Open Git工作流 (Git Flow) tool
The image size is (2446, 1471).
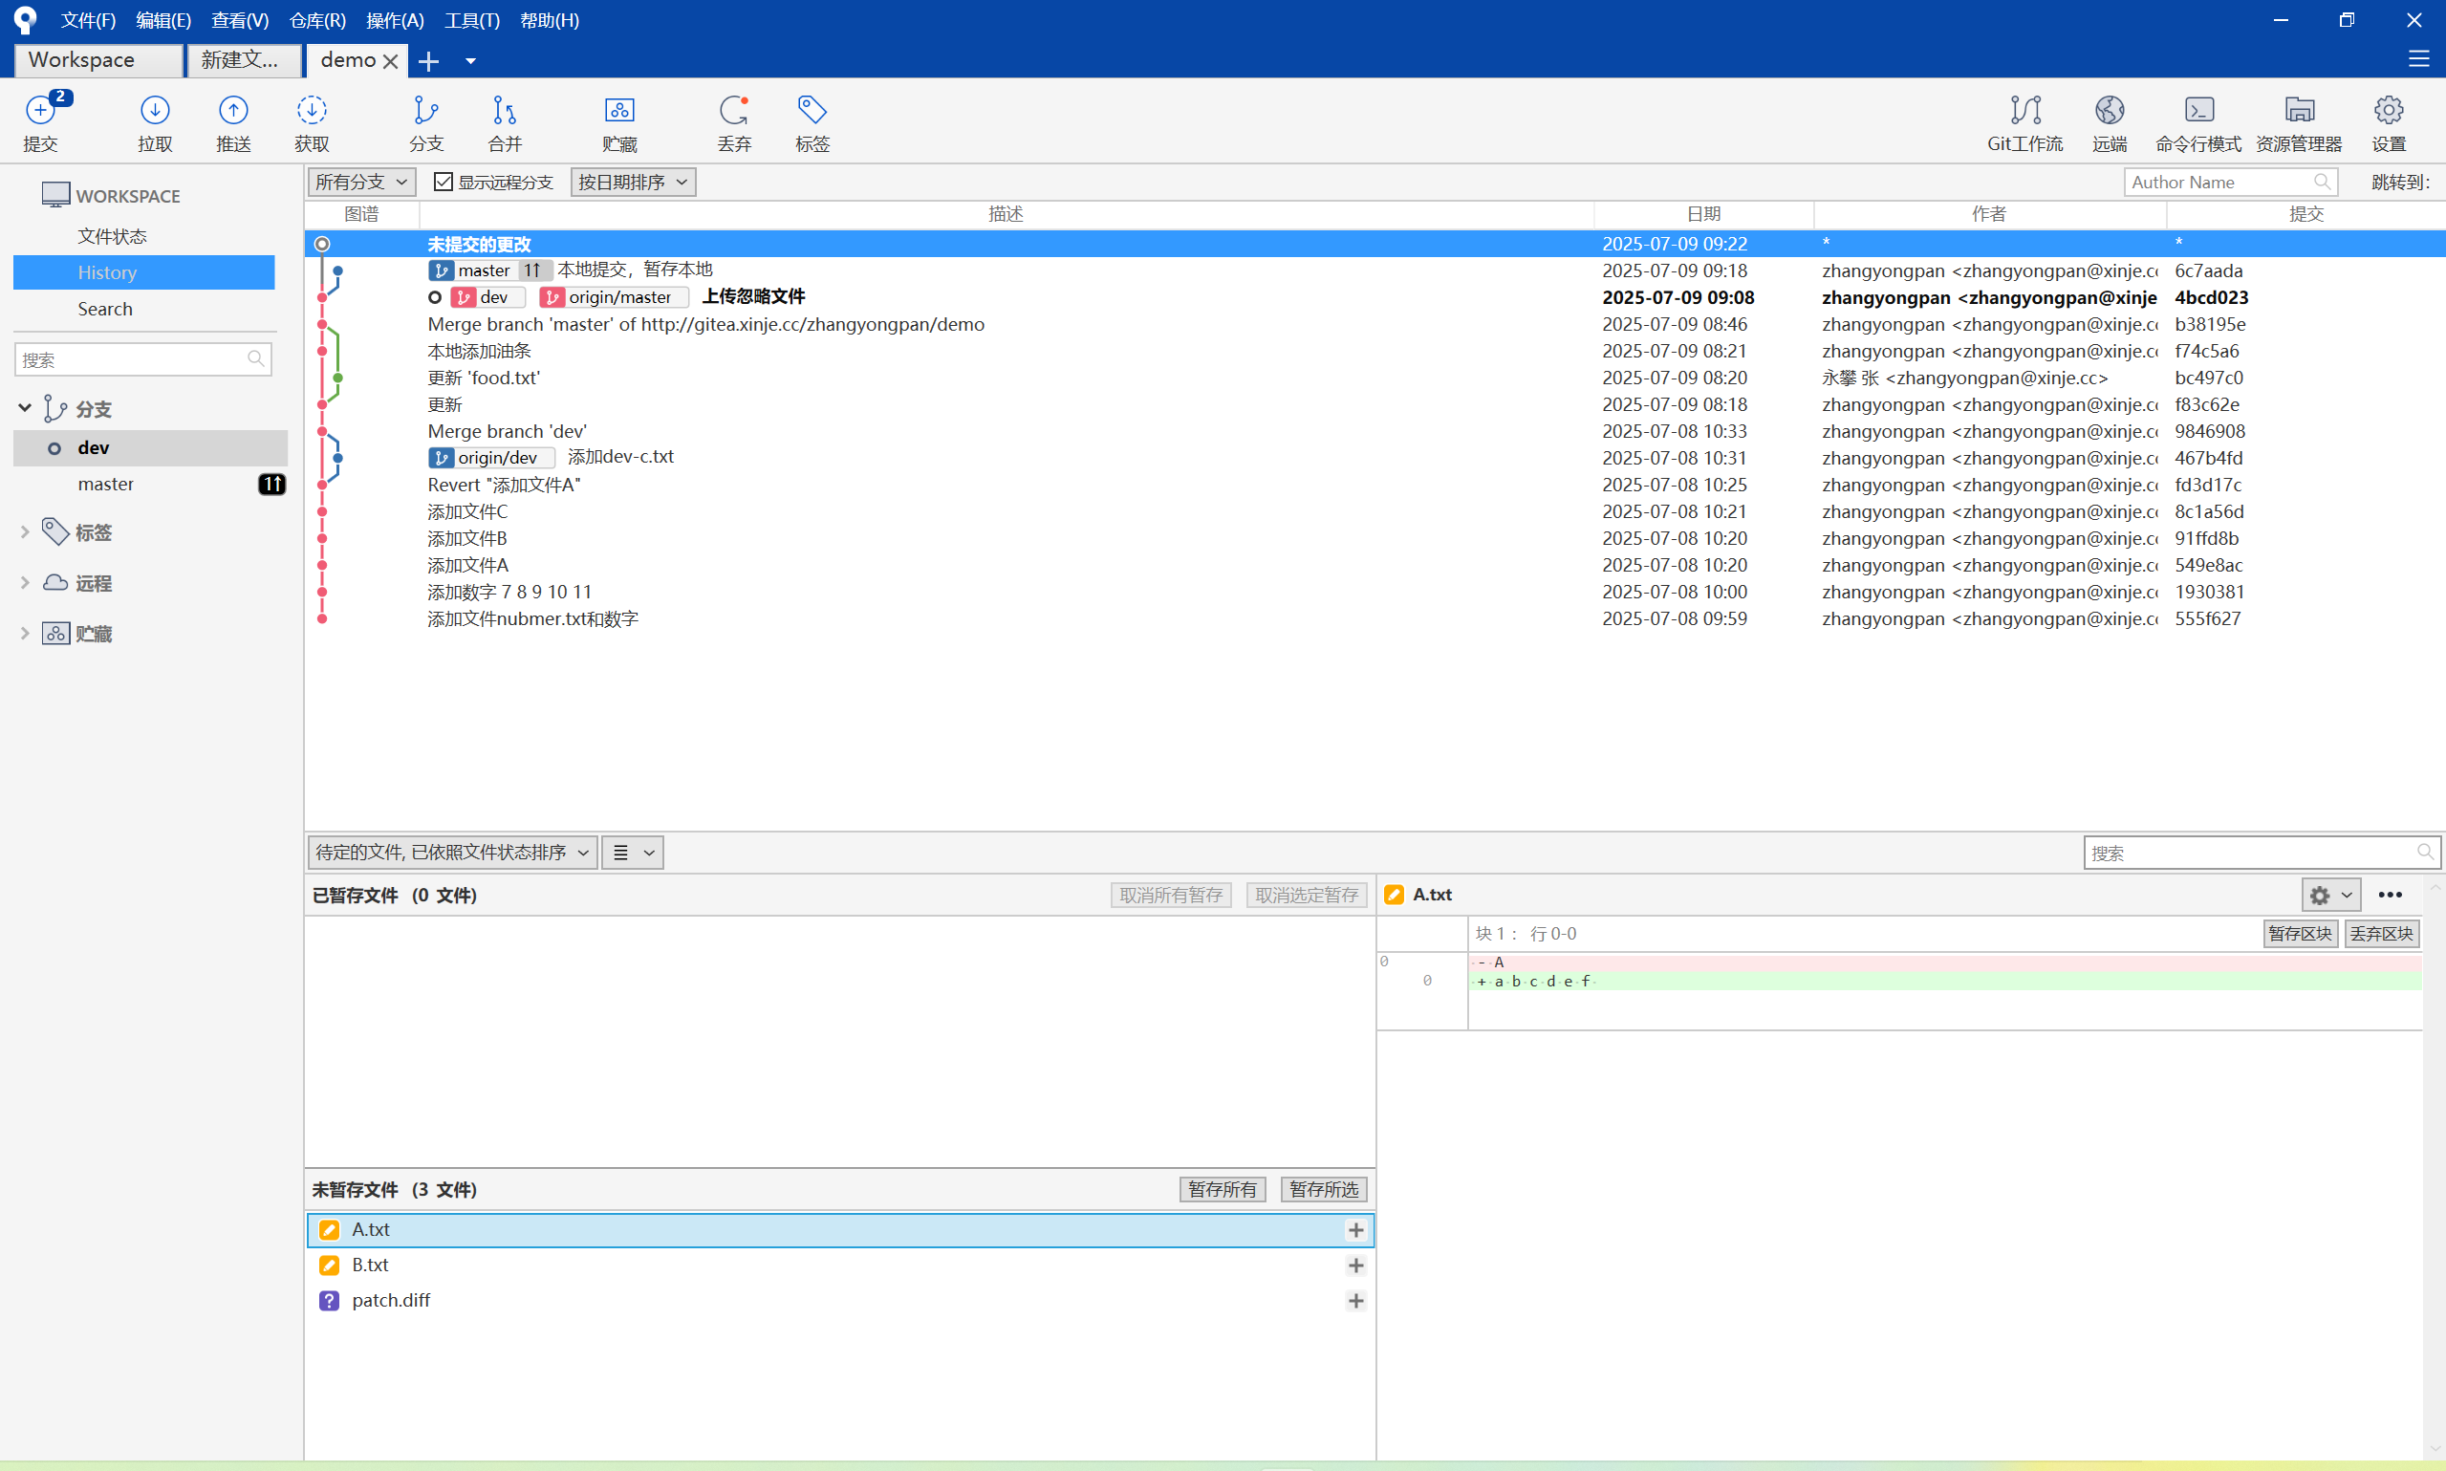(2024, 121)
